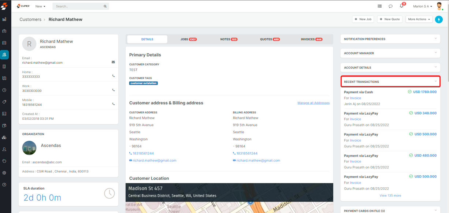The height and width of the screenshot is (213, 449).
Task: Expand the Account Manager section
Action: pyautogui.click(x=435, y=53)
